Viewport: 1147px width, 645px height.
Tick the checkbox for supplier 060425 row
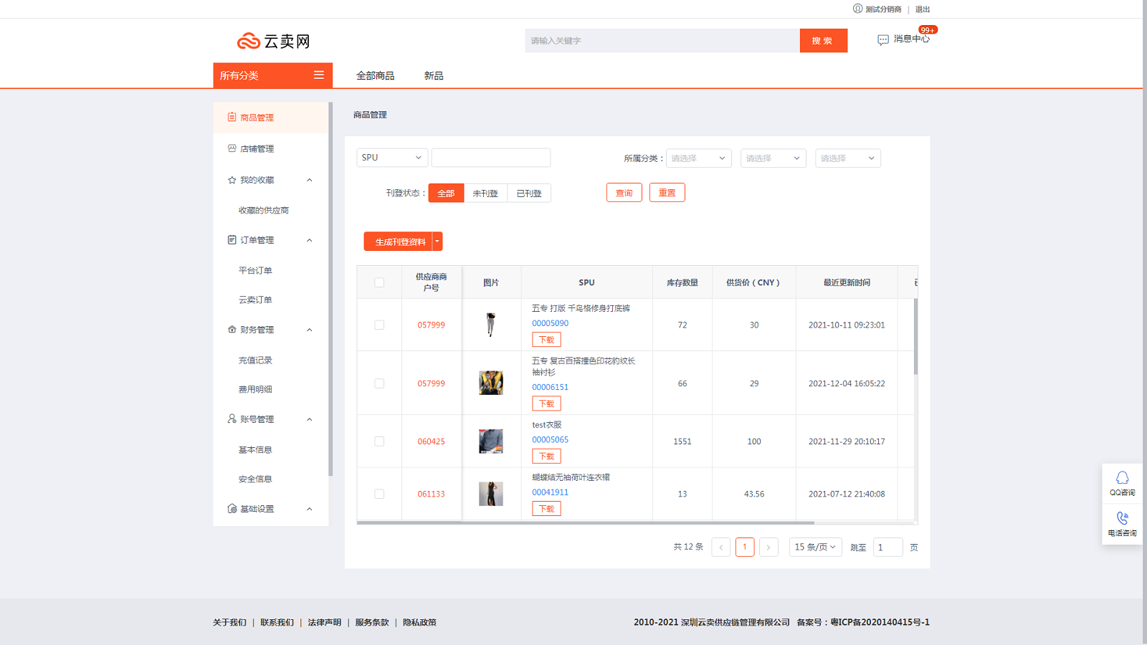pyautogui.click(x=379, y=441)
